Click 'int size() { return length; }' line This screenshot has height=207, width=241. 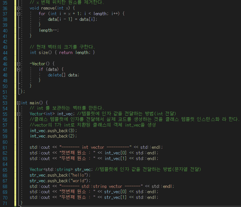[x=62, y=53]
